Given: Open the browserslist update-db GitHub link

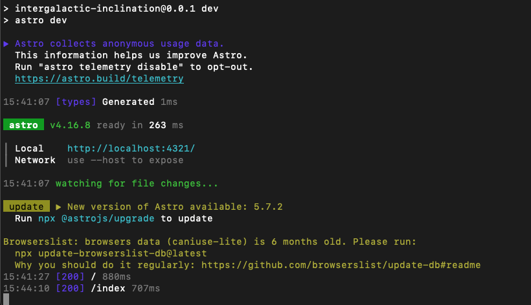Looking at the screenshot, I should 341,265.
